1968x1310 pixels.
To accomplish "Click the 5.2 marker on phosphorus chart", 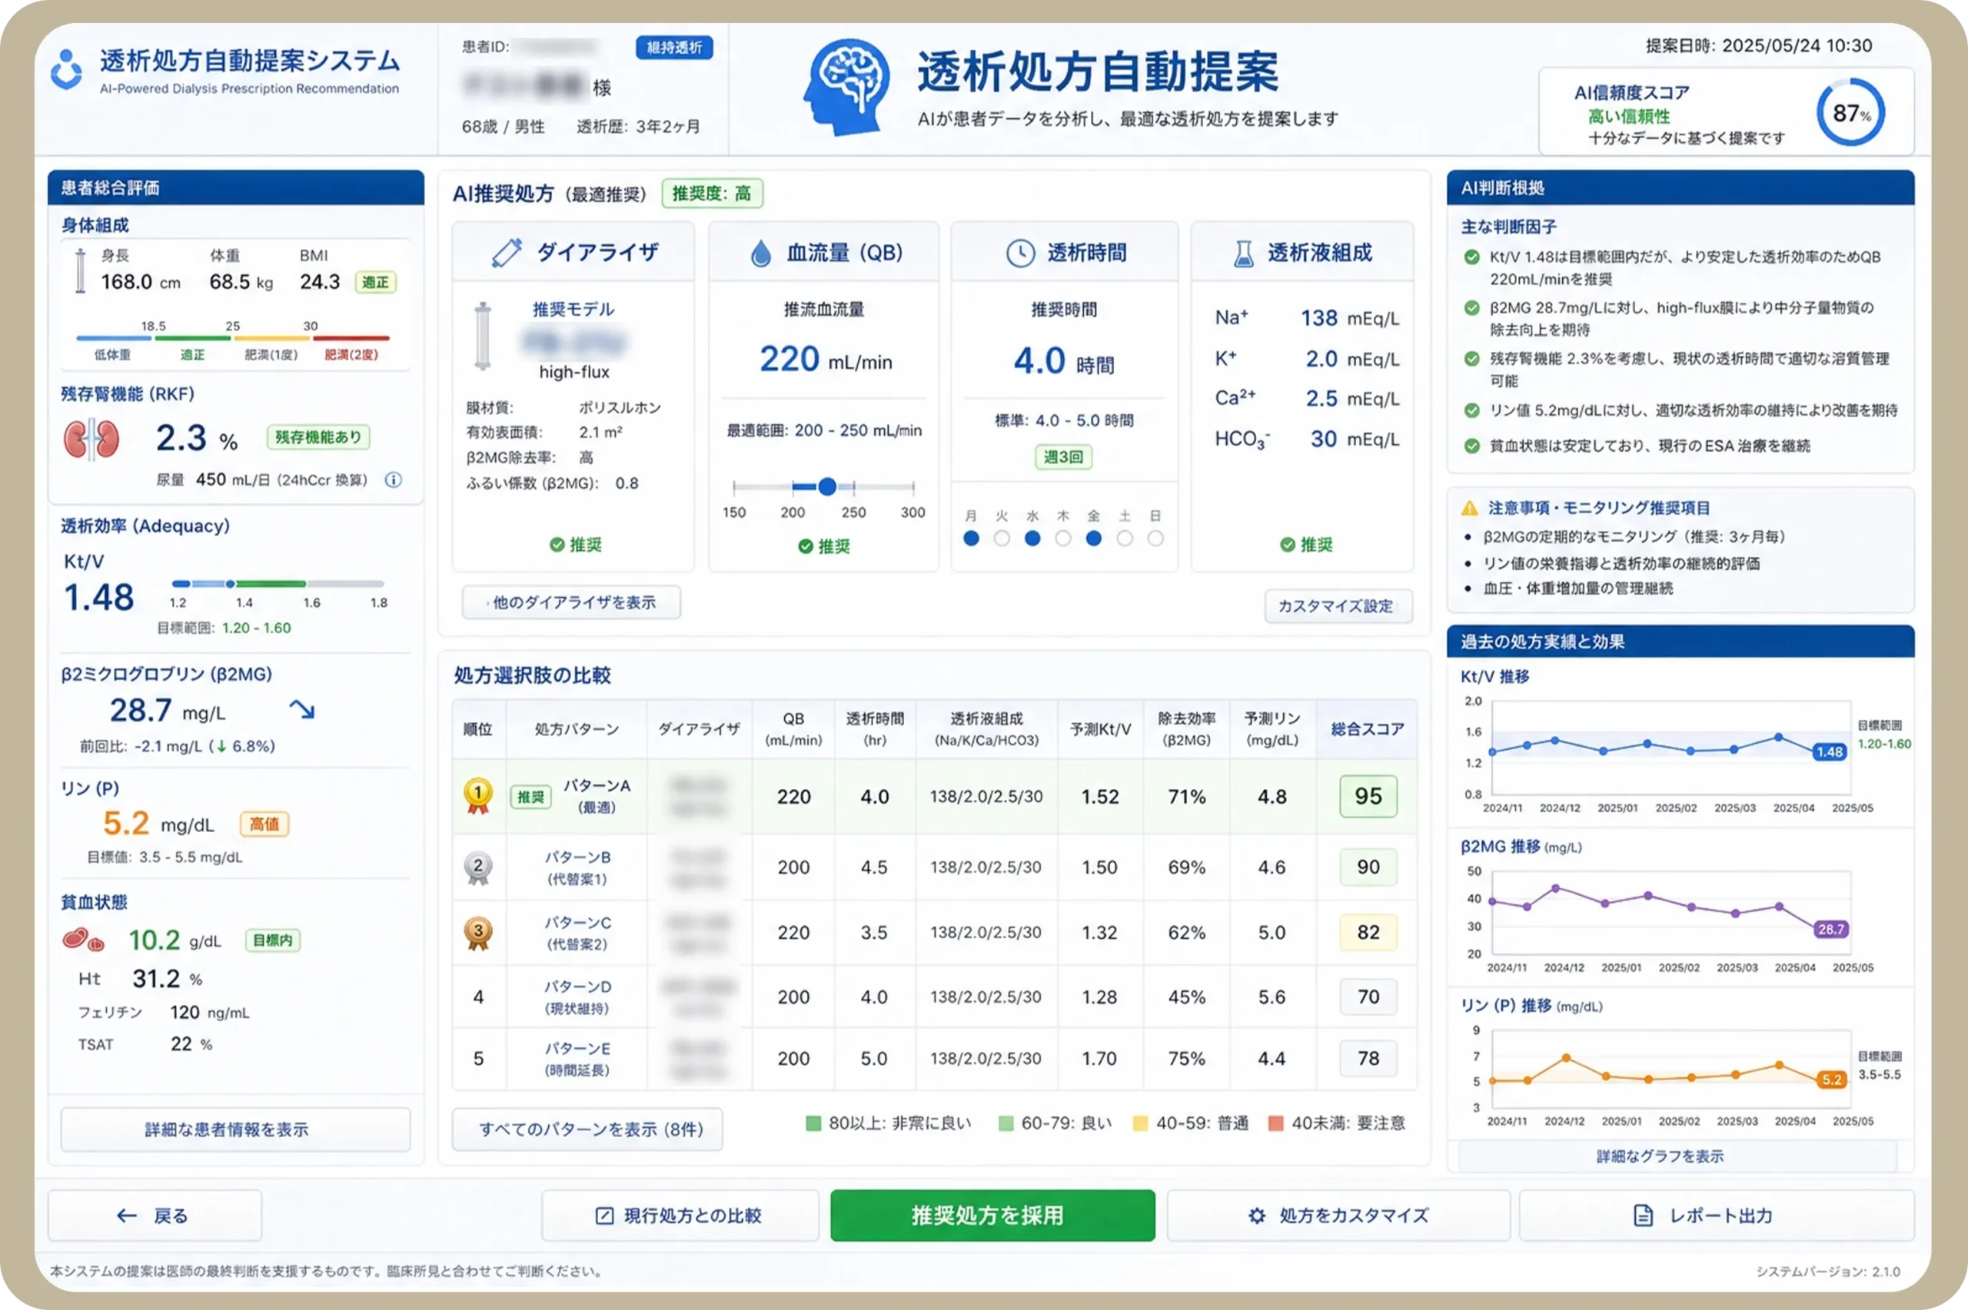I will [1831, 1080].
